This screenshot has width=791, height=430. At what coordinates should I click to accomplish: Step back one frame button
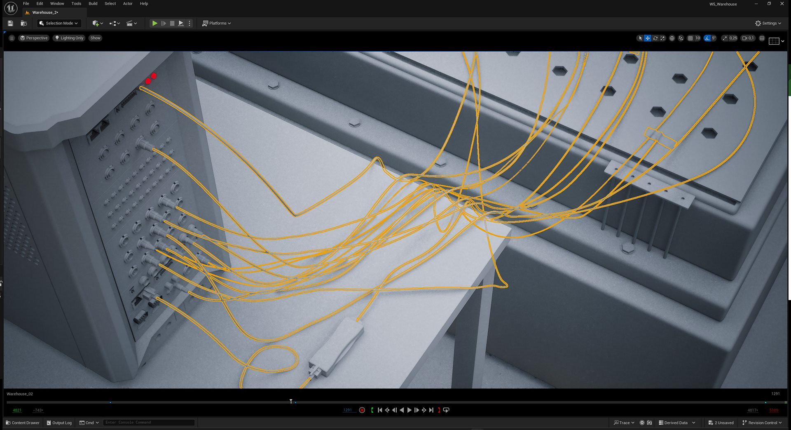click(395, 410)
